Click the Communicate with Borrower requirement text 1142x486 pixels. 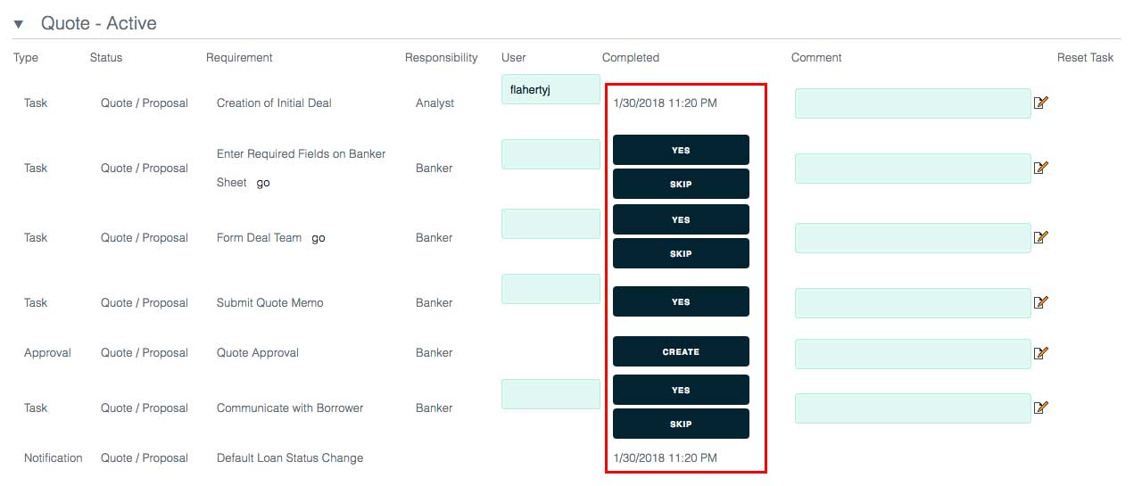[x=290, y=408]
